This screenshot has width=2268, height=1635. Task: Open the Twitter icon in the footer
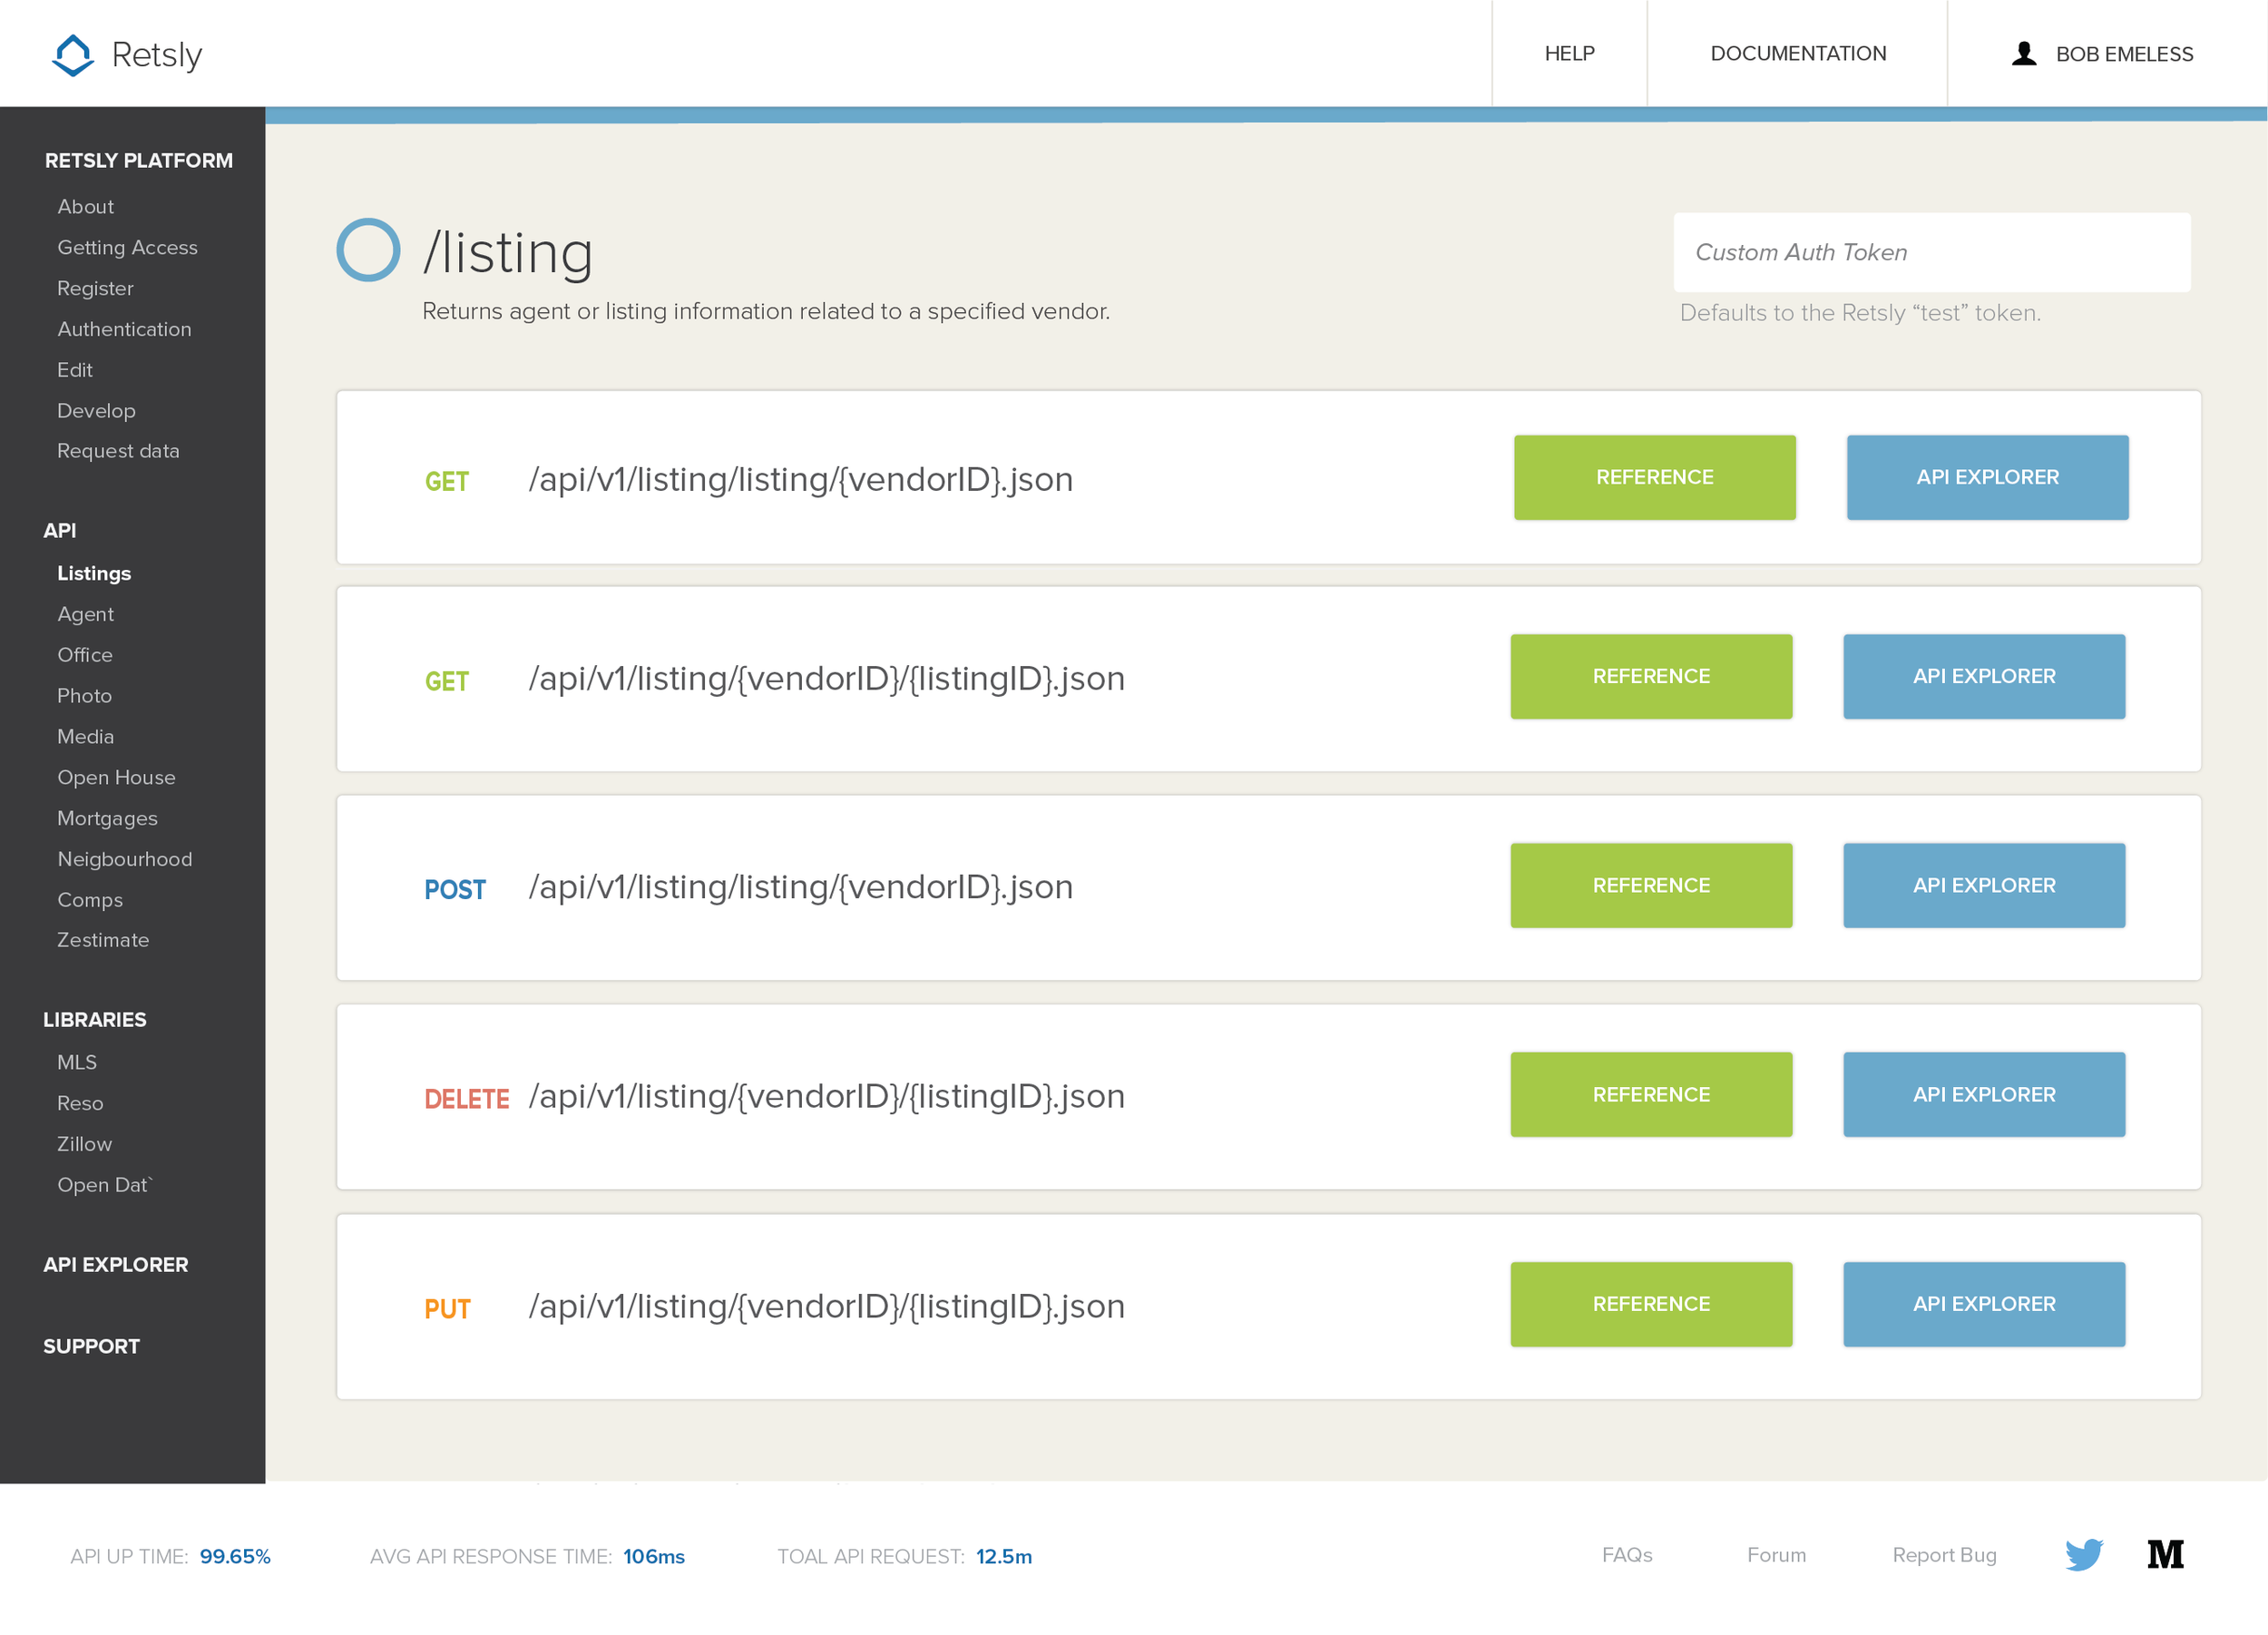coord(2083,1555)
